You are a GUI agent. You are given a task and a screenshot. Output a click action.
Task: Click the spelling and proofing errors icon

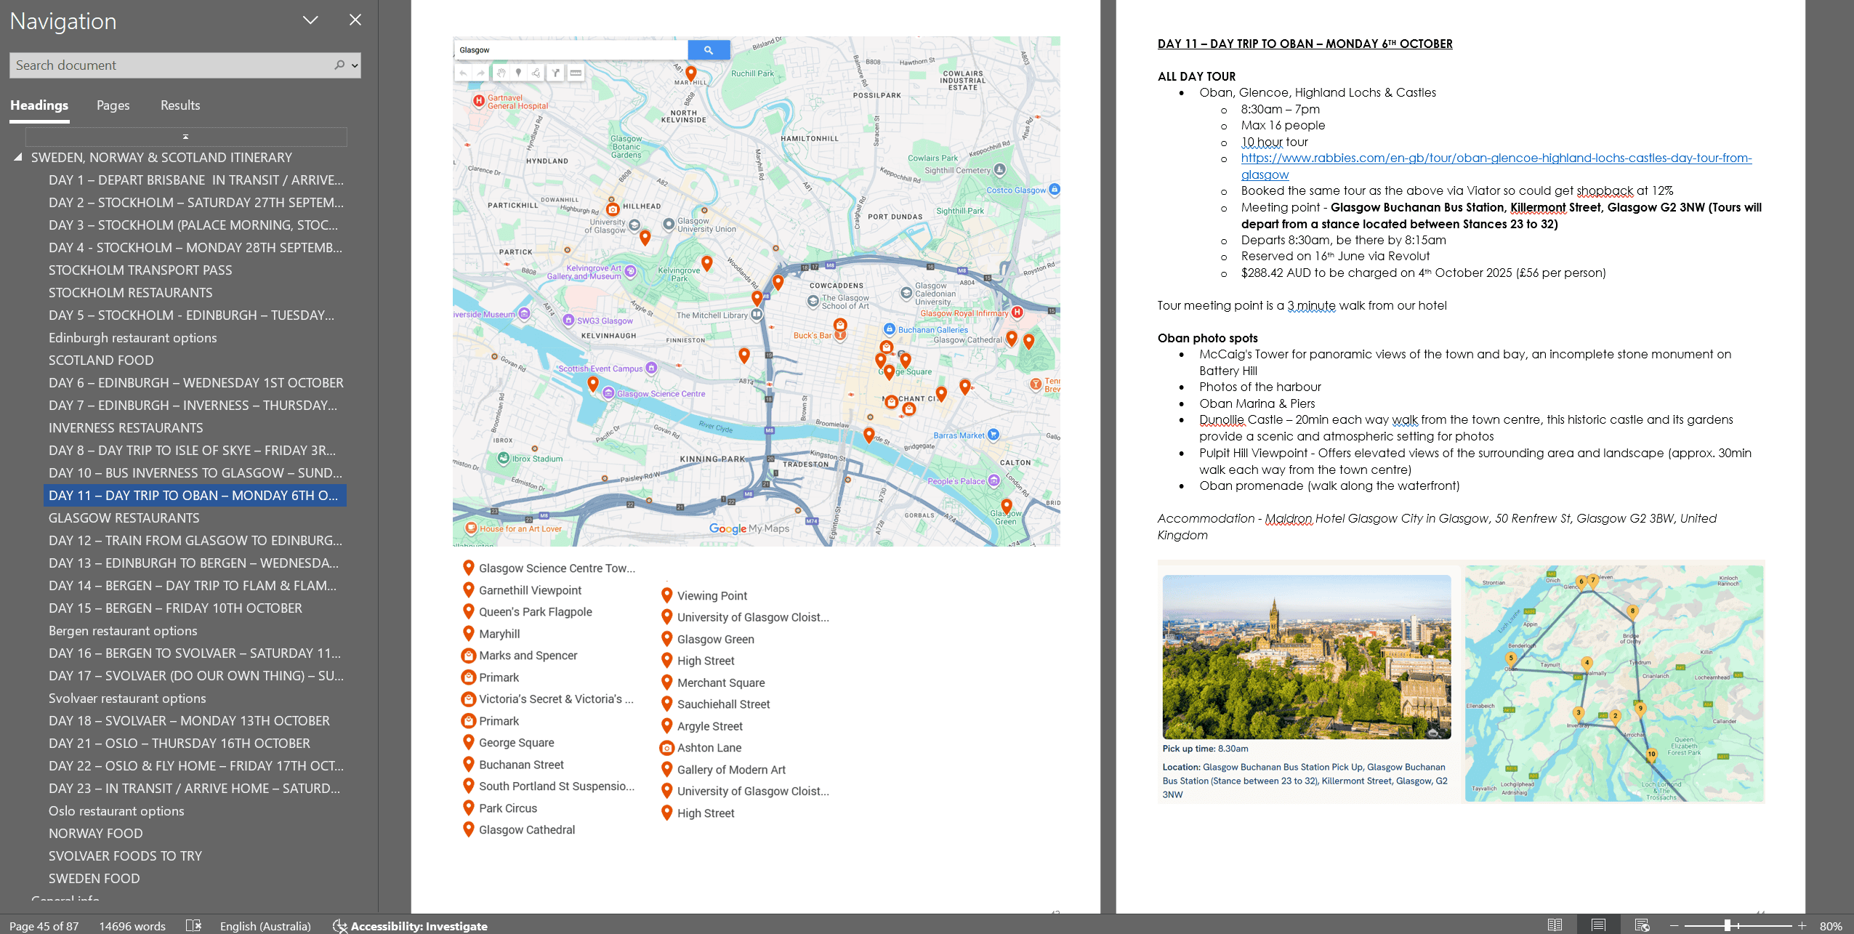tap(193, 925)
